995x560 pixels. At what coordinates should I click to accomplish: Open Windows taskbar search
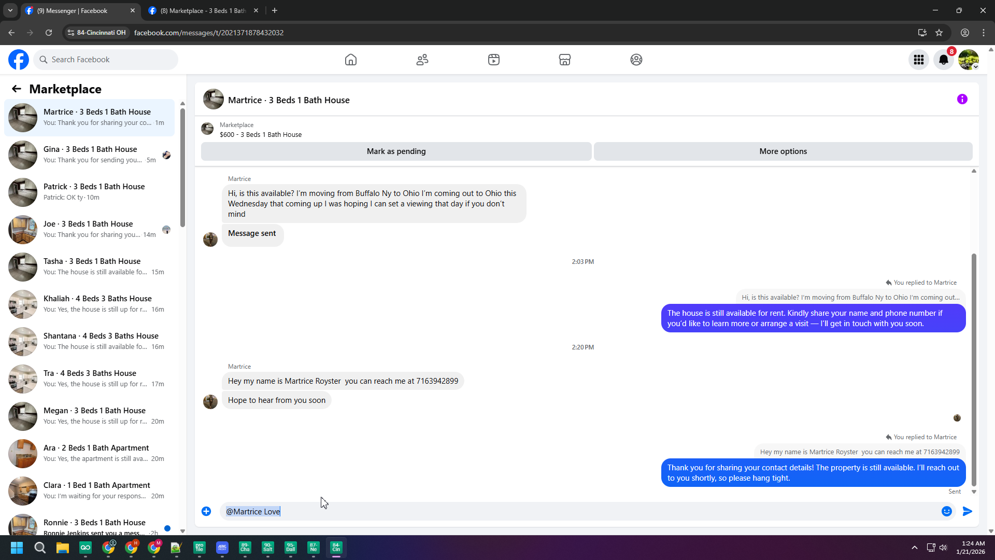(x=40, y=548)
